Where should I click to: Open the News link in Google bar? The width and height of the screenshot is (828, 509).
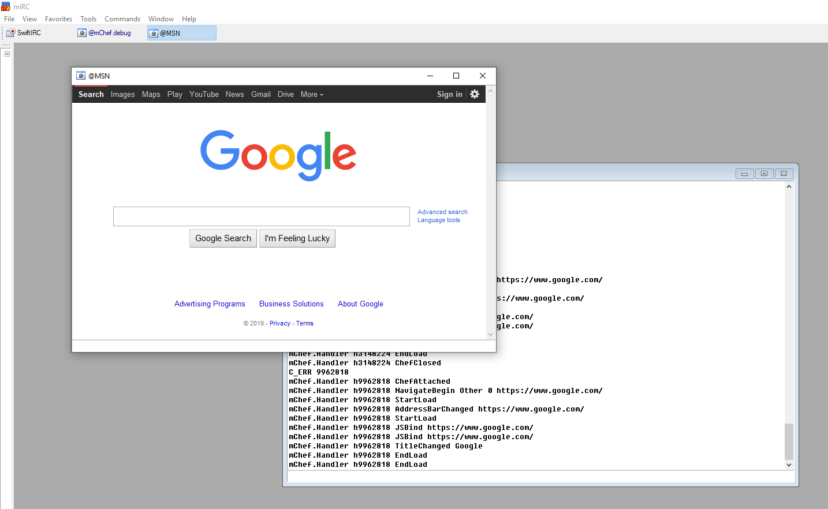coord(234,94)
